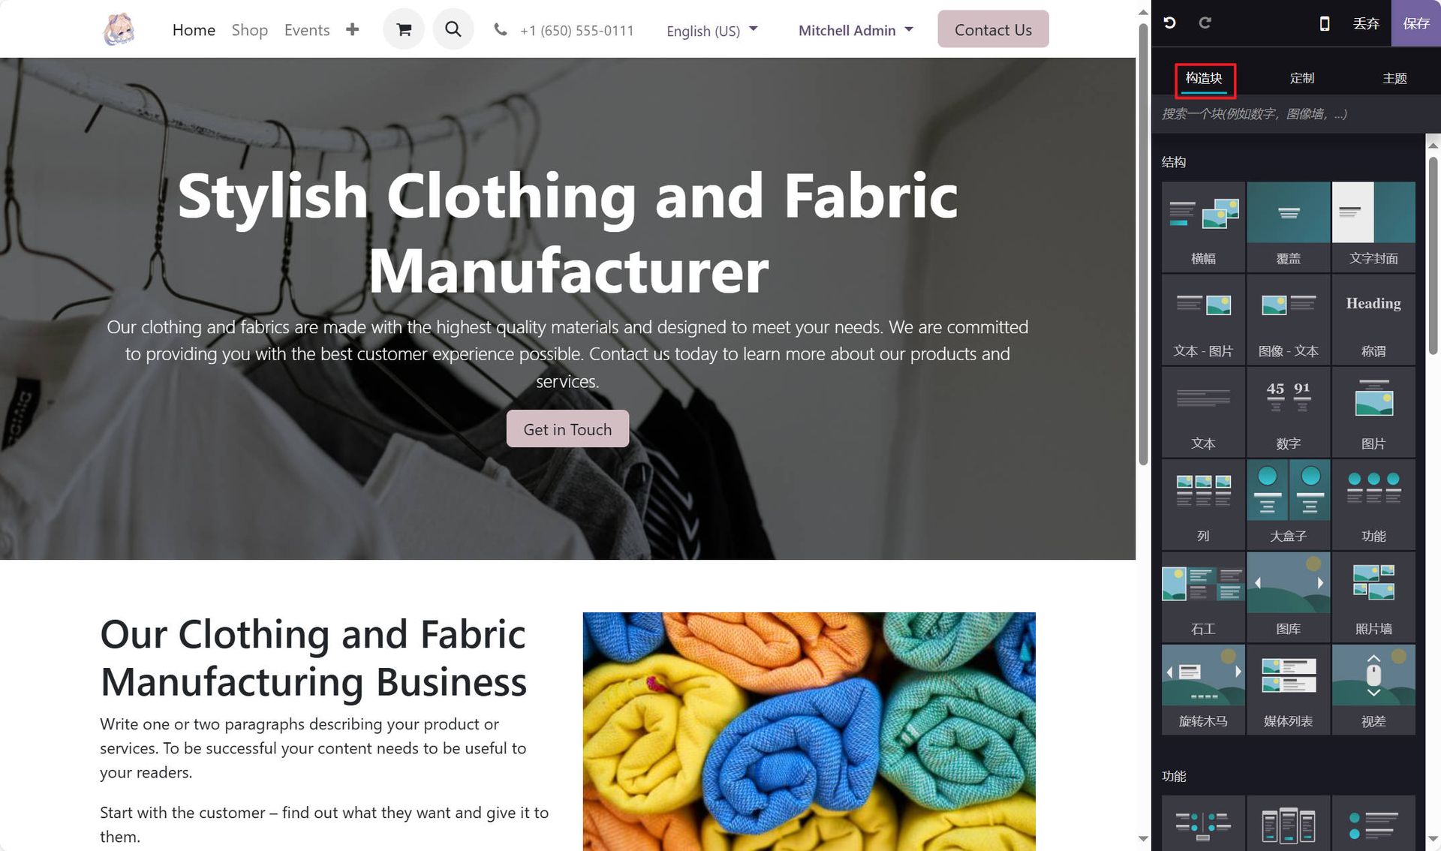Expand the English (US) language dropdown
This screenshot has height=851, width=1441.
[712, 31]
